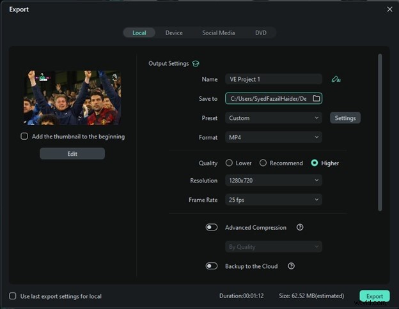
Task: Enable Backup to the Cloud switch
Action: (x=212, y=266)
